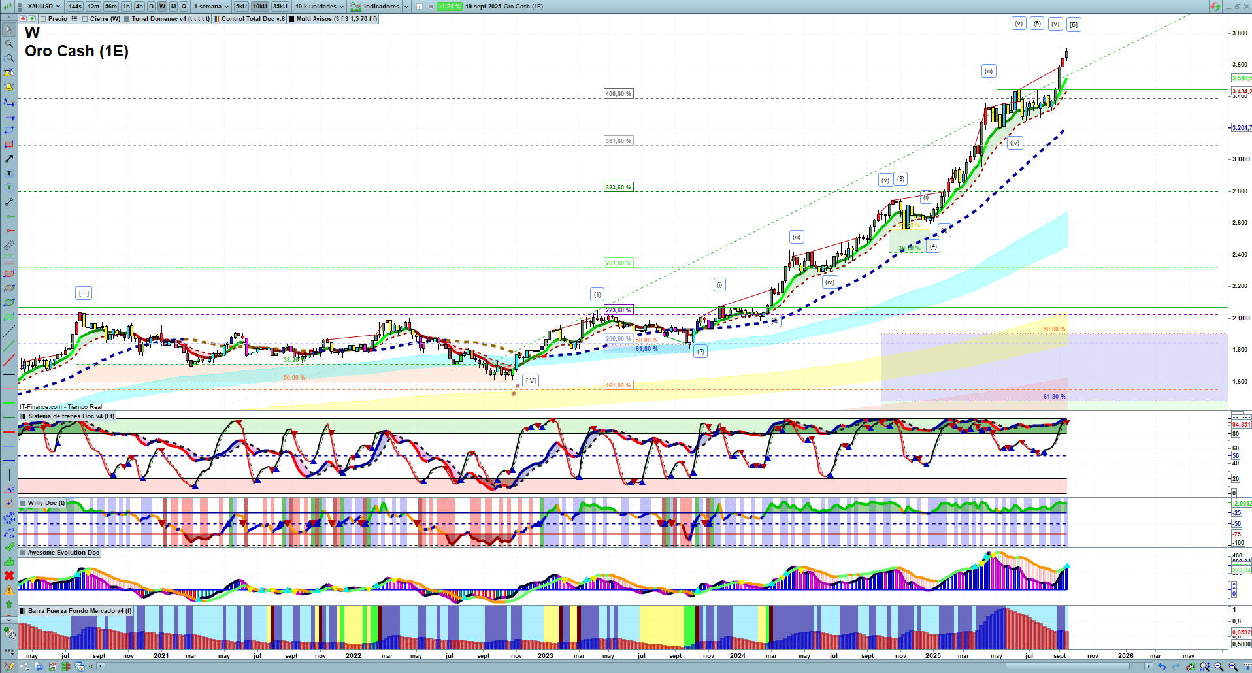Expand the 1 semana timeframe dropdown

coord(211,7)
